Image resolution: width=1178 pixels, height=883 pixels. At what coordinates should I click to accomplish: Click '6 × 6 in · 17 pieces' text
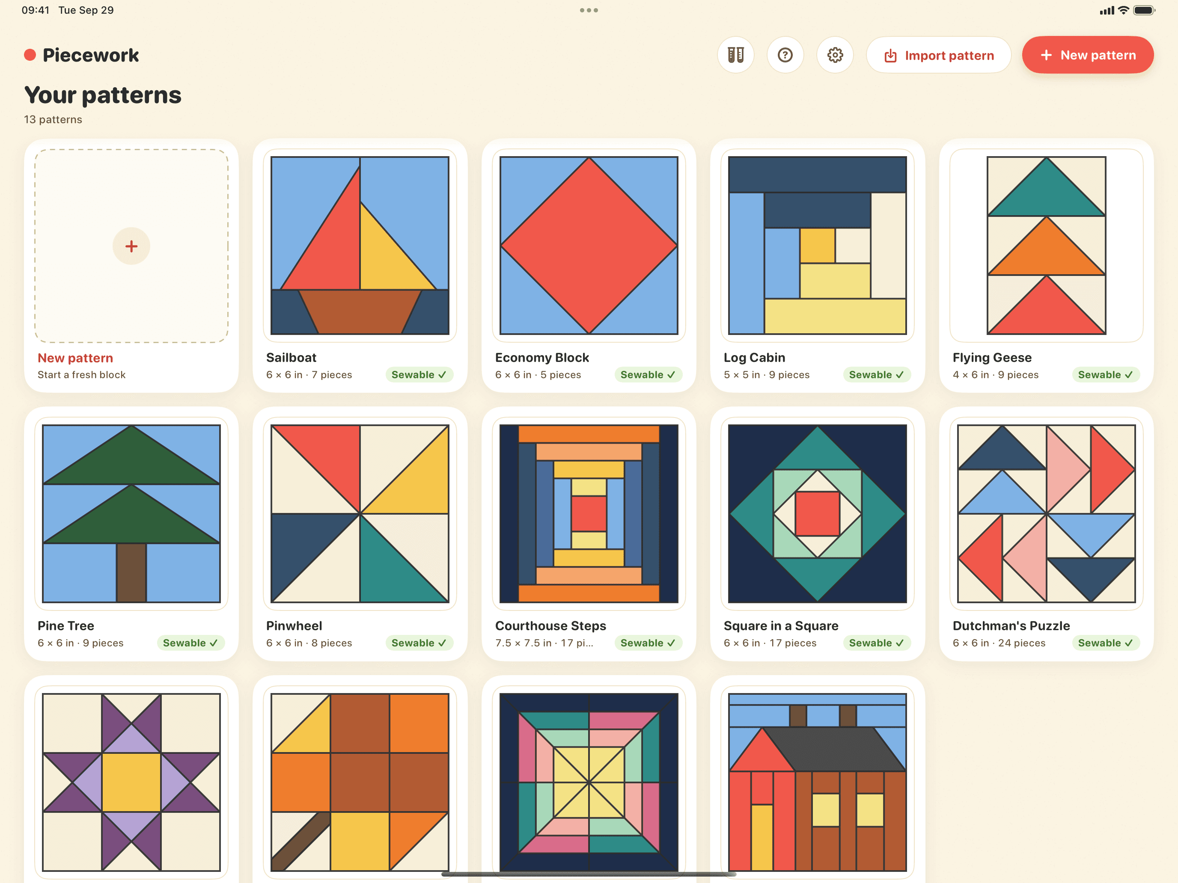click(x=770, y=643)
